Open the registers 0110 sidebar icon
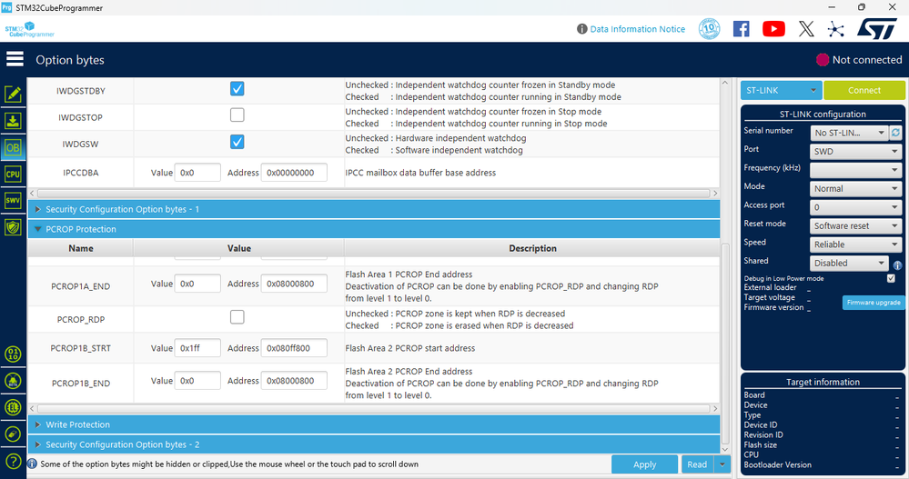 click(x=13, y=354)
